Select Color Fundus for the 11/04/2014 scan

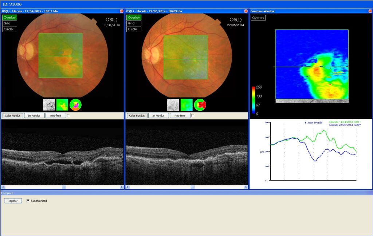tap(13, 115)
